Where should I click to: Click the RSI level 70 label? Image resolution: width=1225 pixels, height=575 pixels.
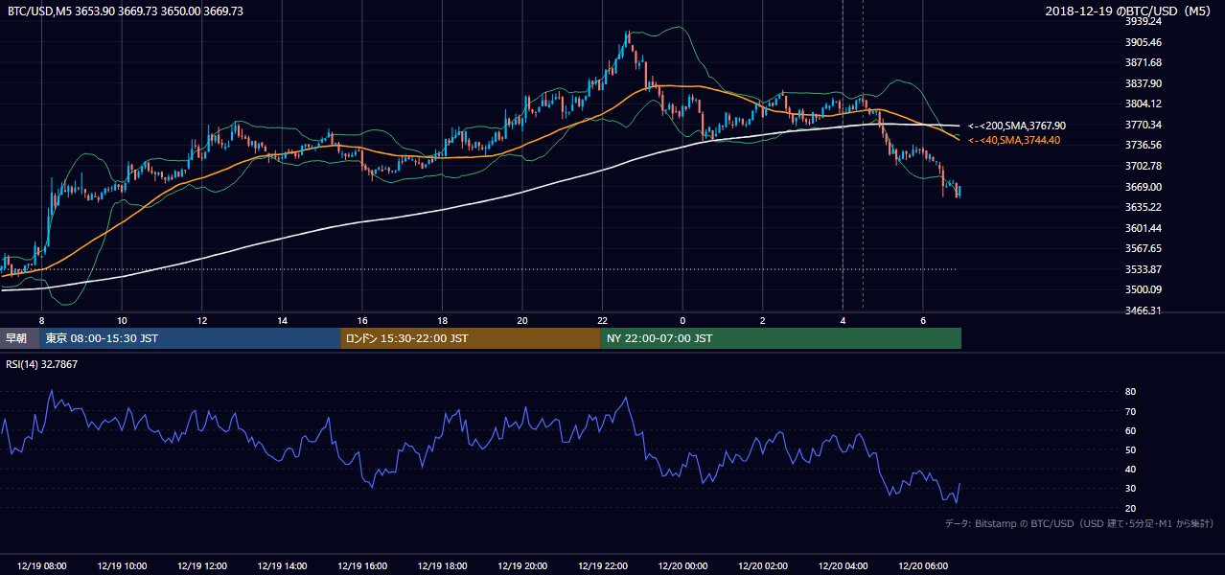pos(1130,411)
